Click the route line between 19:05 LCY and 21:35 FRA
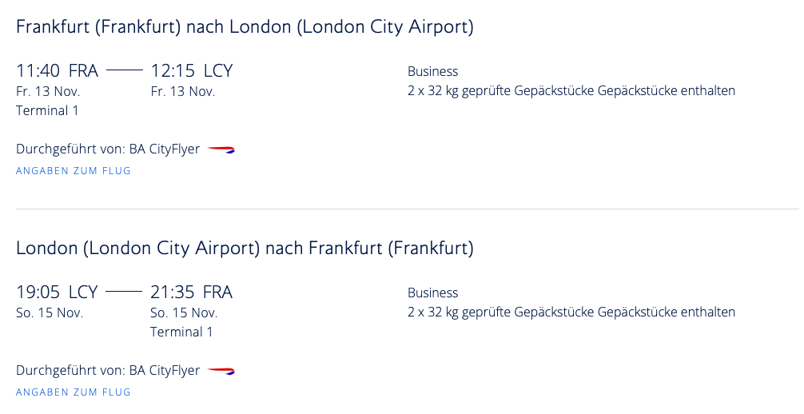This screenshot has height=414, width=804. click(124, 292)
